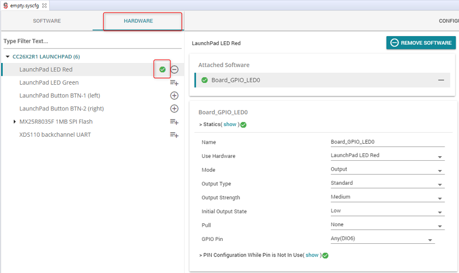Close the empty.syscfg editor tab
The height and width of the screenshot is (273, 459).
point(44,5)
